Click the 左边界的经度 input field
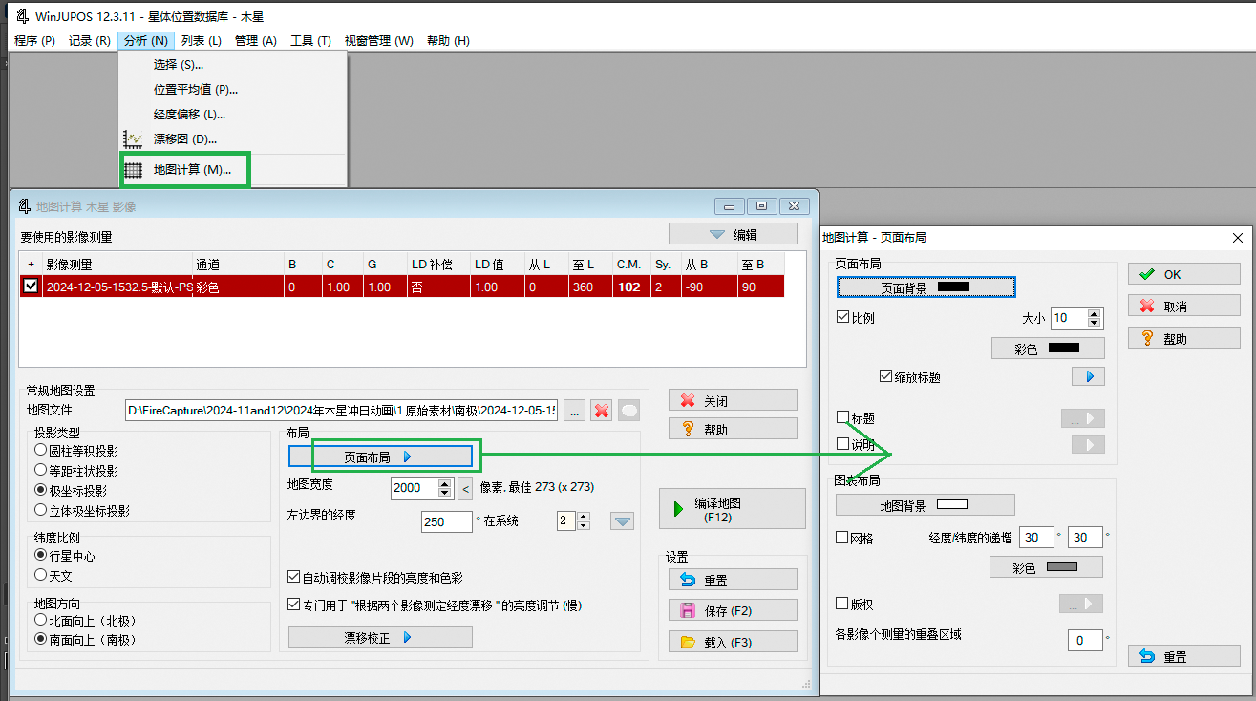The image size is (1256, 701). click(446, 521)
